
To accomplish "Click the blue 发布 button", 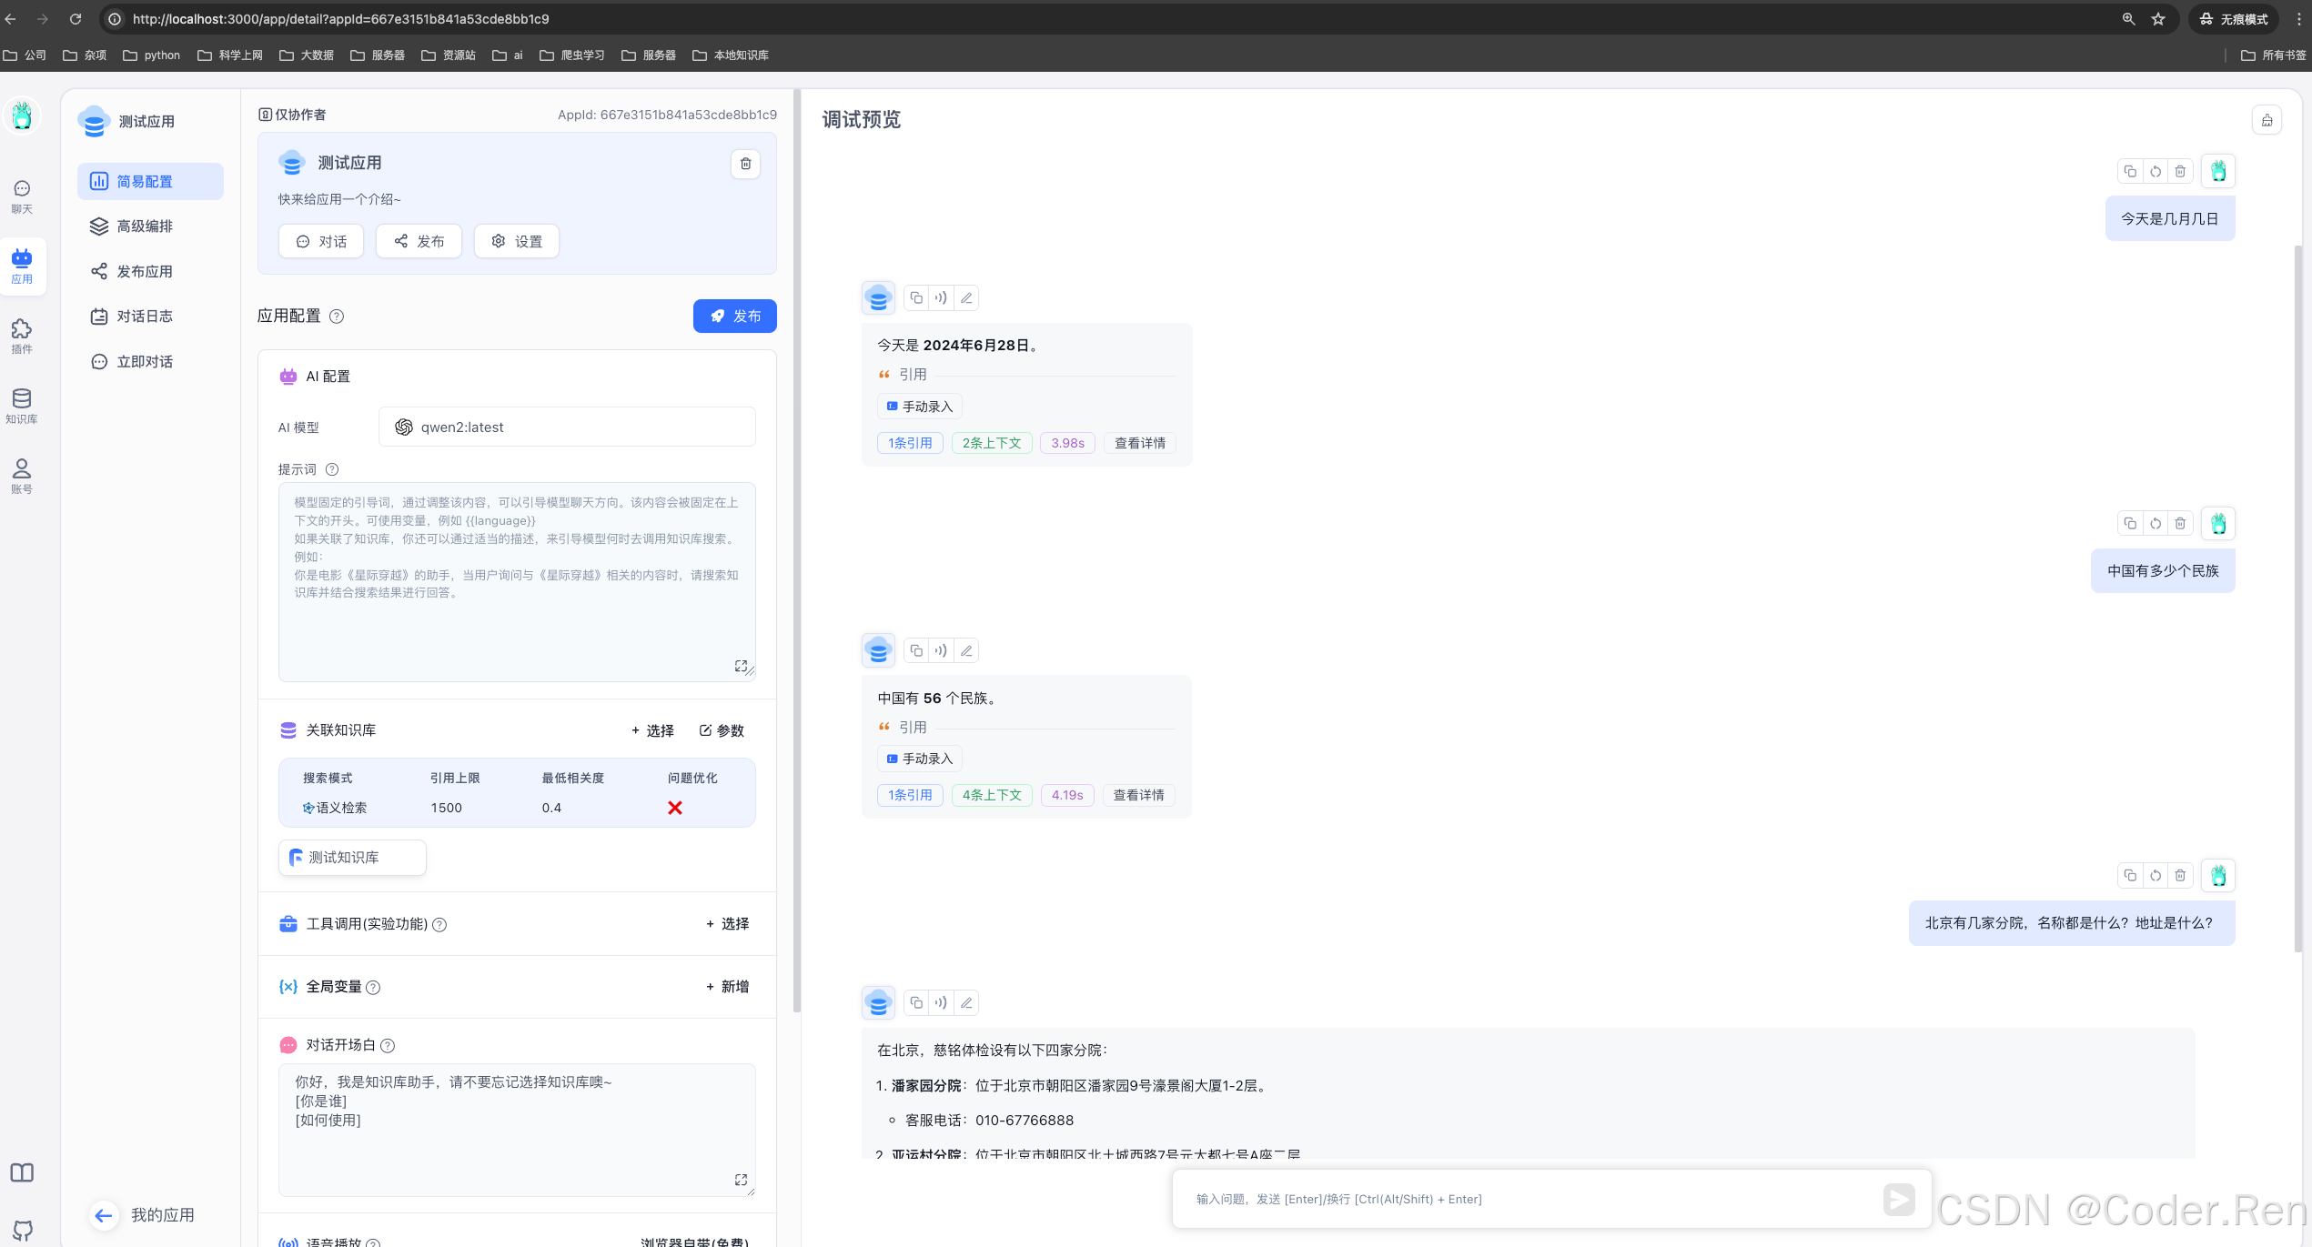I will click(734, 316).
